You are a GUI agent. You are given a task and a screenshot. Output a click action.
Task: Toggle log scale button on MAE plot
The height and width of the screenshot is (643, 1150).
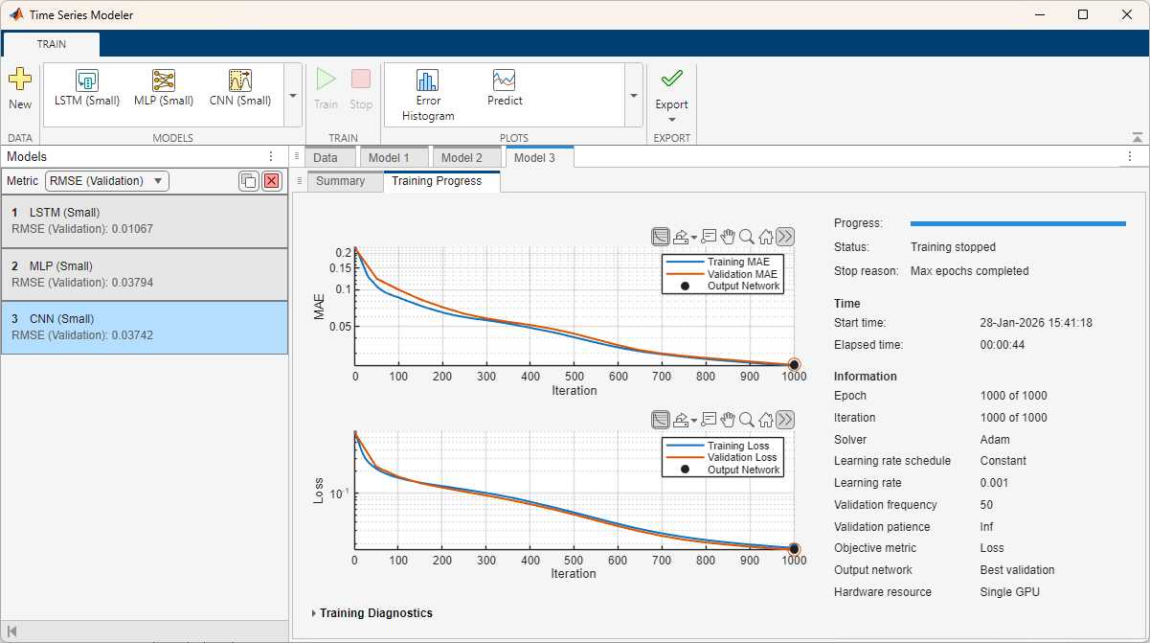[660, 236]
